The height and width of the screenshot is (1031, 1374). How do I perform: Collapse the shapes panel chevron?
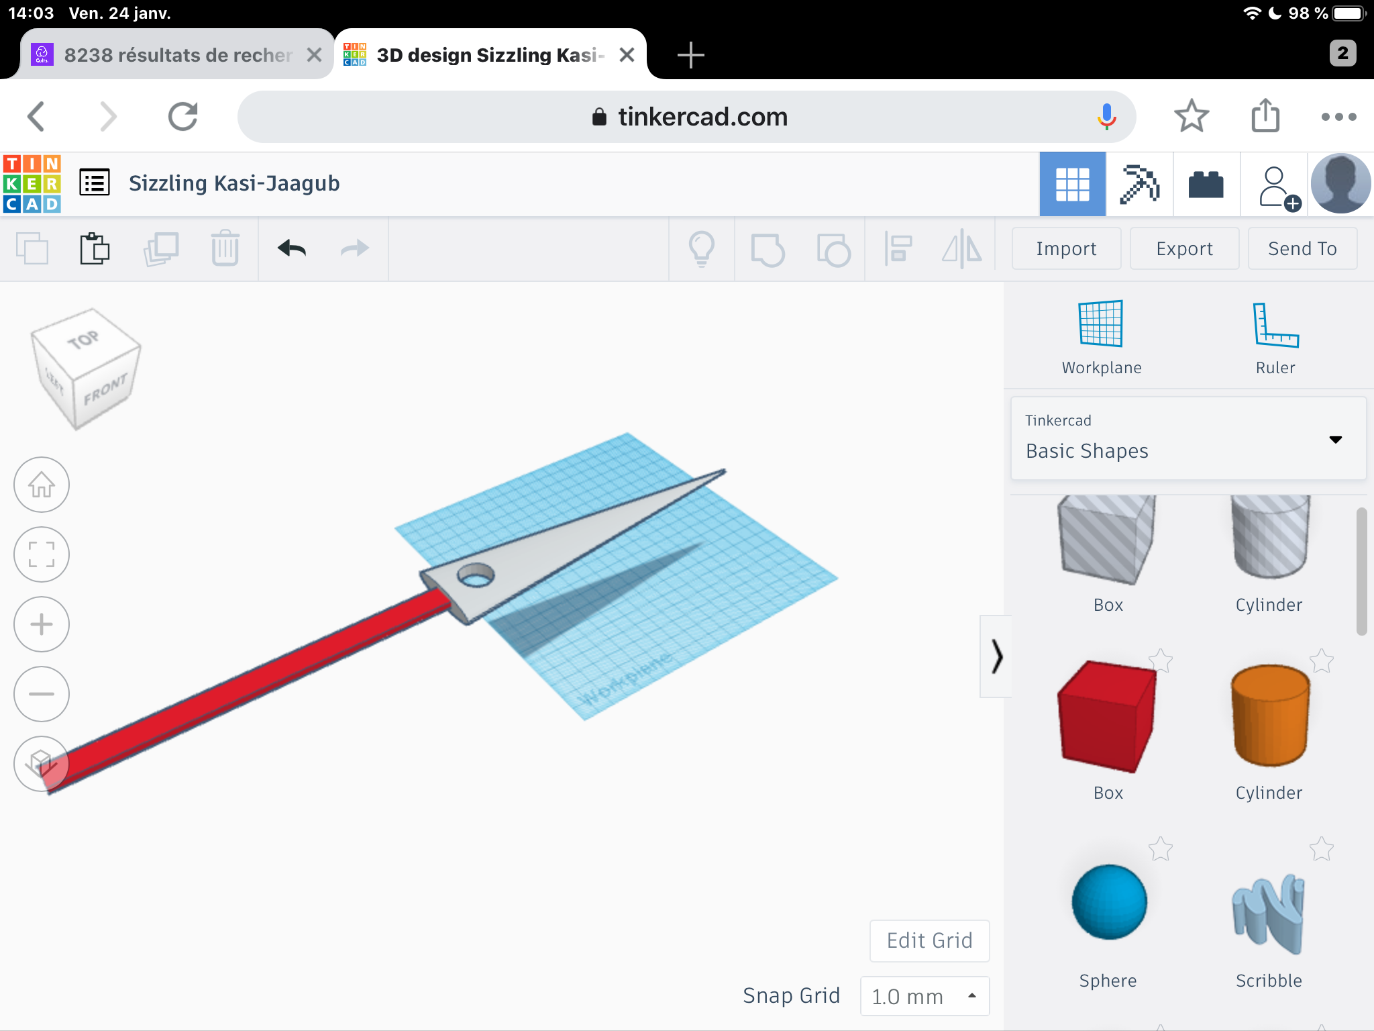coord(996,656)
